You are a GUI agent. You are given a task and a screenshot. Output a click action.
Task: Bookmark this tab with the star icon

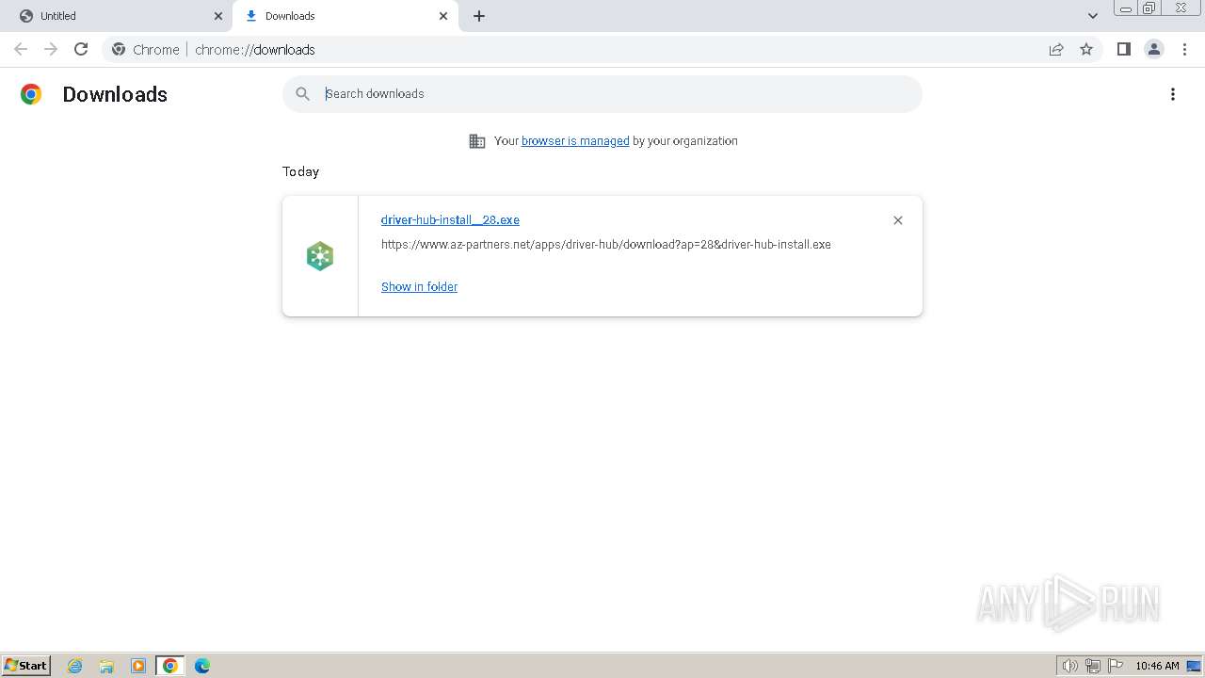pos(1086,49)
